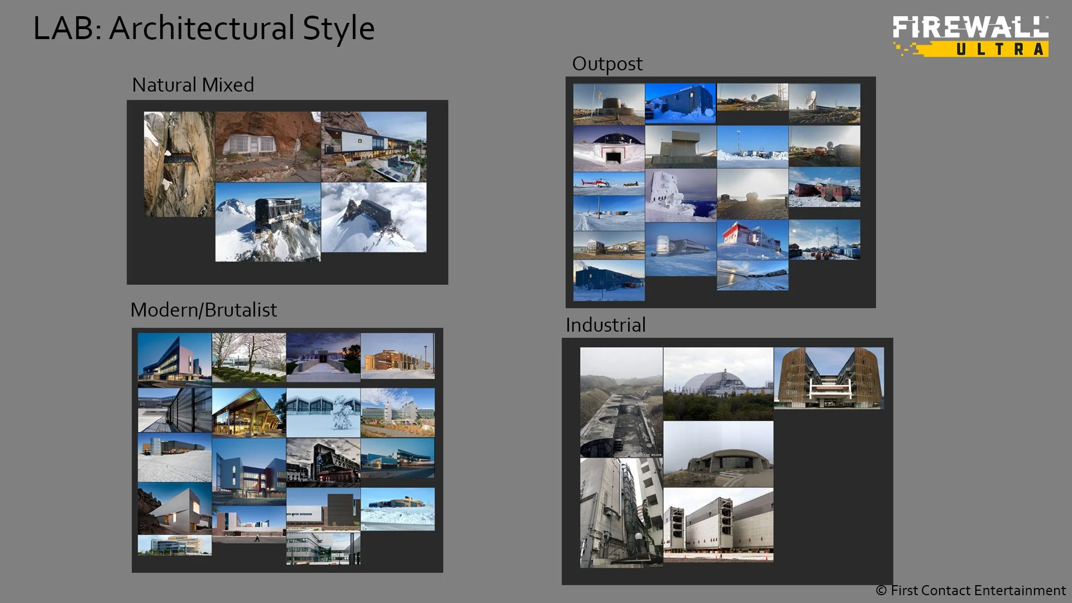Select the red building on snowy slope photo

(x=752, y=240)
